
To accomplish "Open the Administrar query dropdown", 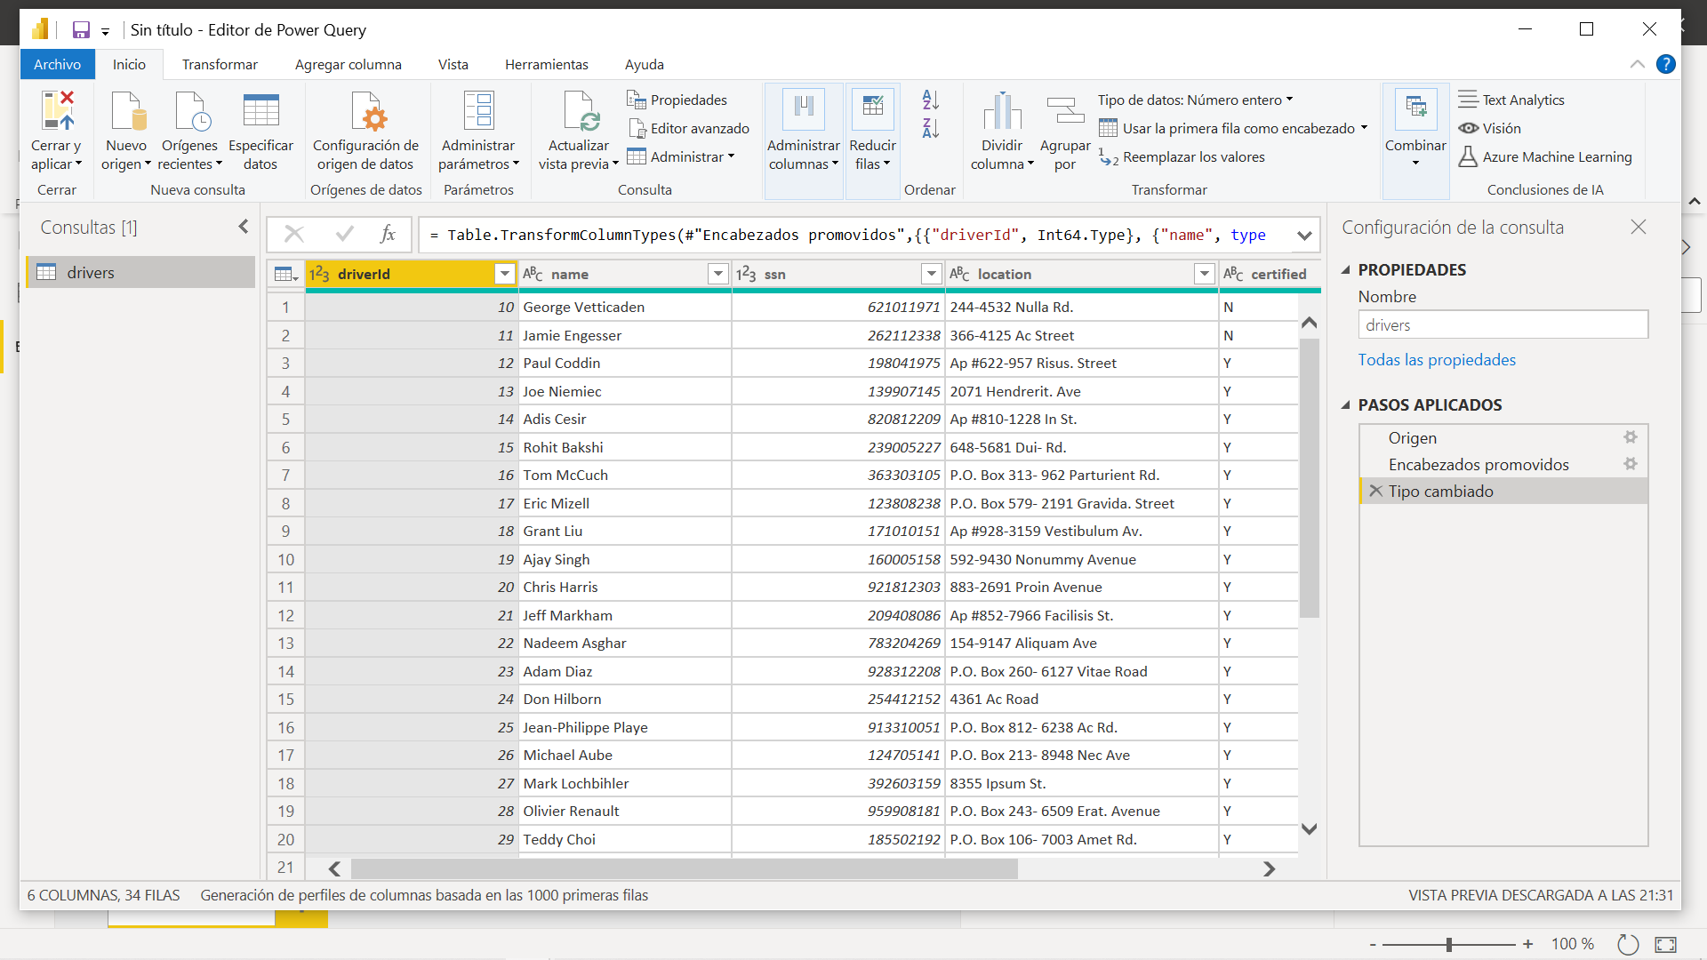I will [680, 156].
